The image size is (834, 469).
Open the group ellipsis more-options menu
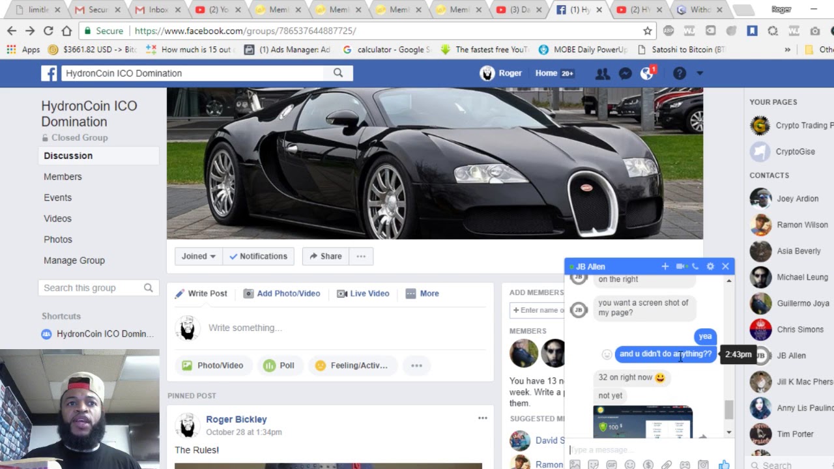coord(361,256)
